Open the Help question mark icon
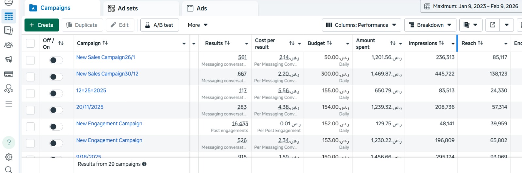 [9, 142]
